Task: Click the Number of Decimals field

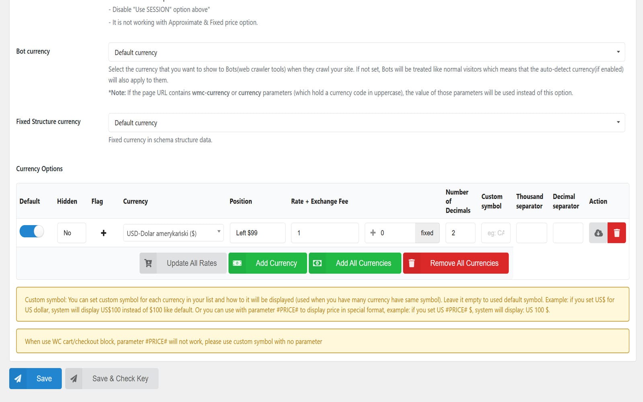Action: click(x=461, y=233)
